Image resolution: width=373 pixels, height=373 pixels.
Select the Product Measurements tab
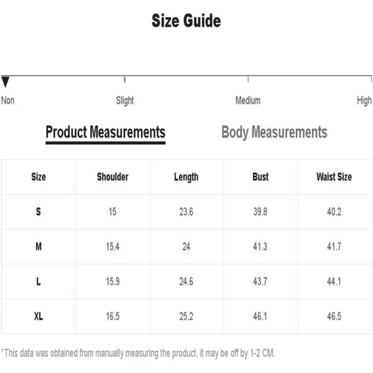(x=106, y=132)
